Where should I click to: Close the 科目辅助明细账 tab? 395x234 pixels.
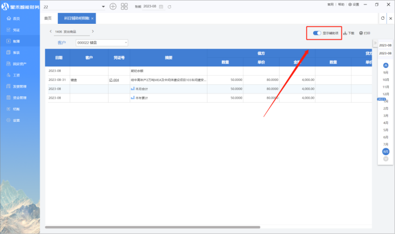[x=93, y=19]
